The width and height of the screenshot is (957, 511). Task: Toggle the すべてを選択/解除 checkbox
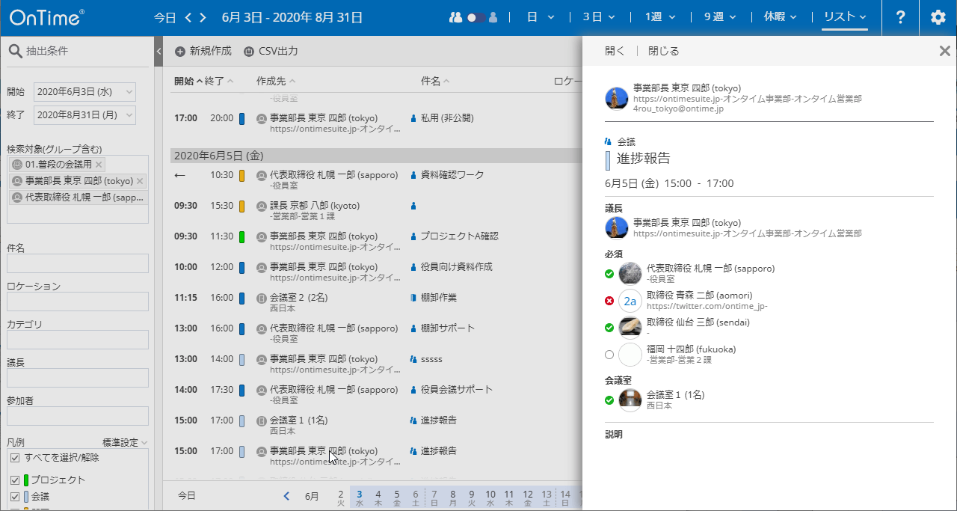coord(14,458)
